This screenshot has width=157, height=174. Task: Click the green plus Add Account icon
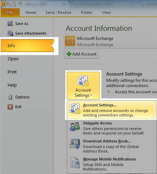[69, 54]
